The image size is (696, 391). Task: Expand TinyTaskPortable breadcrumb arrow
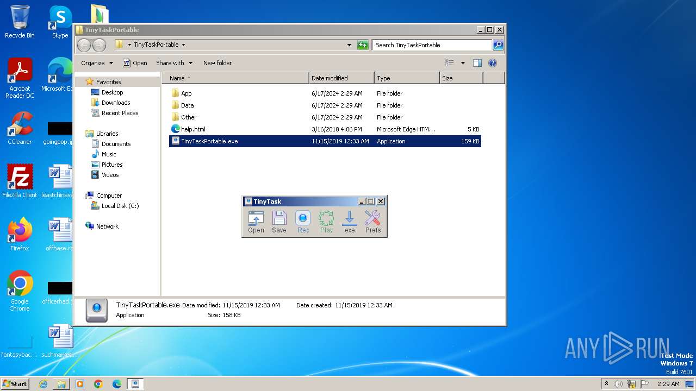[183, 45]
